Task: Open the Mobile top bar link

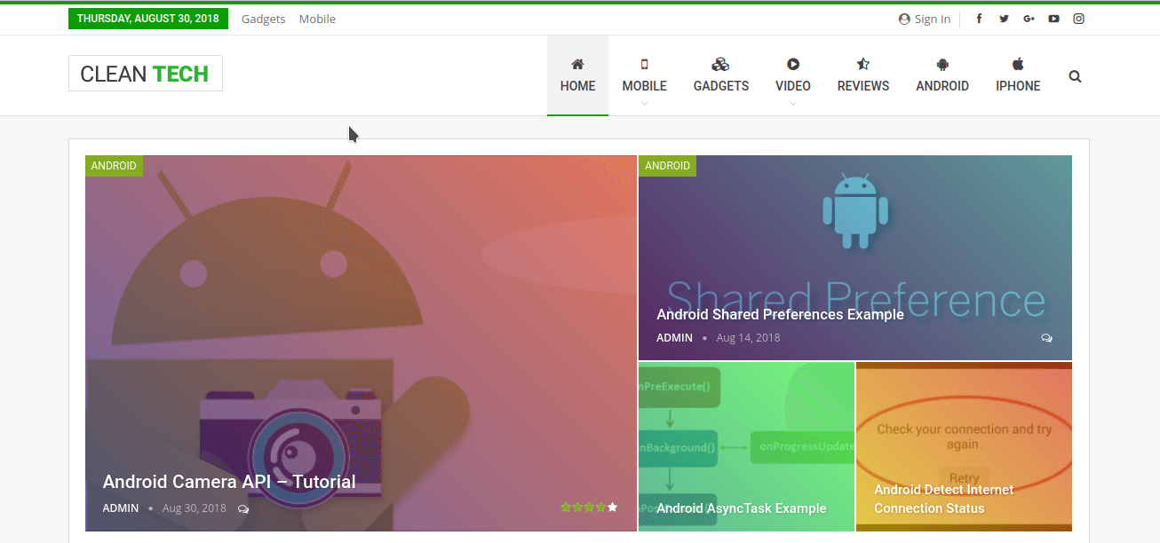Action: (x=317, y=19)
